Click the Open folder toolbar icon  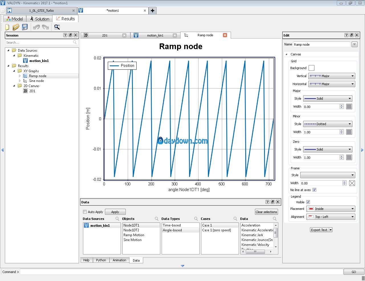(x=16, y=27)
